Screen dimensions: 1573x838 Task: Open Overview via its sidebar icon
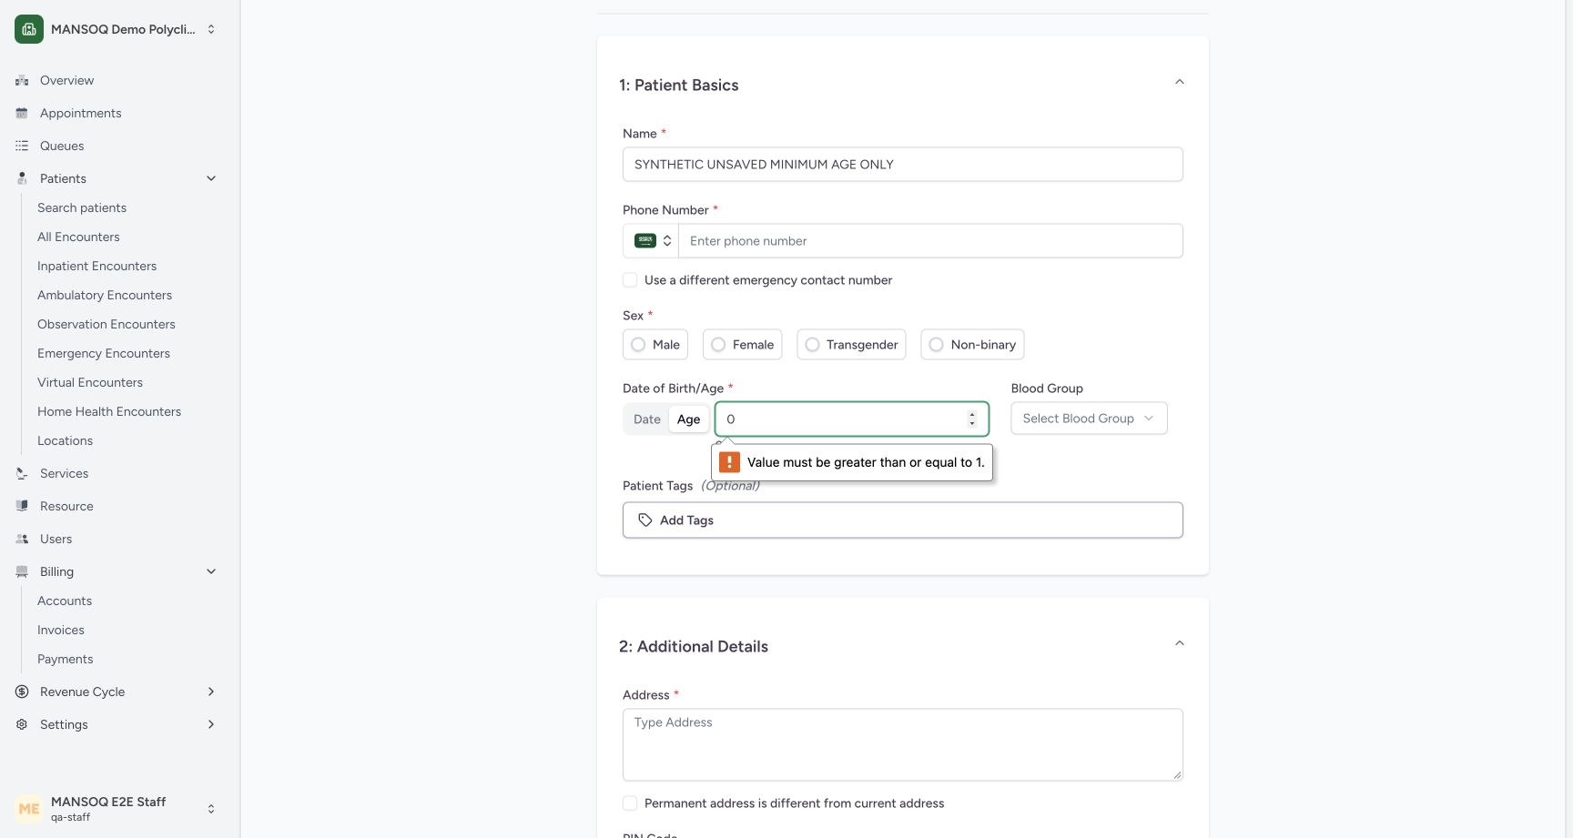point(22,80)
